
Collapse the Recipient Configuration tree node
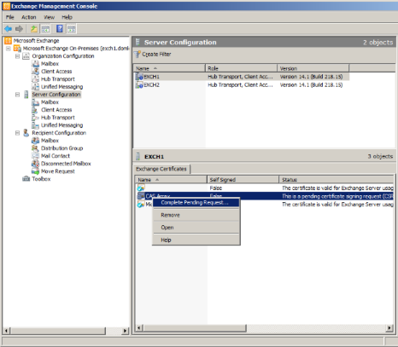[x=17, y=133]
